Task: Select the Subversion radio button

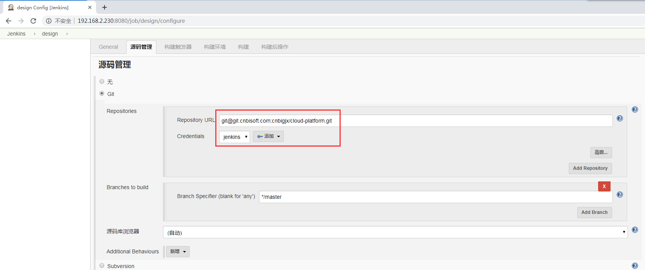Action: coord(102,265)
